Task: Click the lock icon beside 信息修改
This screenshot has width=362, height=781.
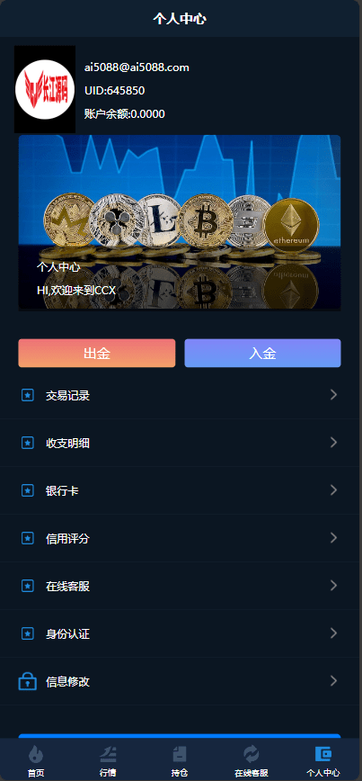Action: tap(27, 681)
